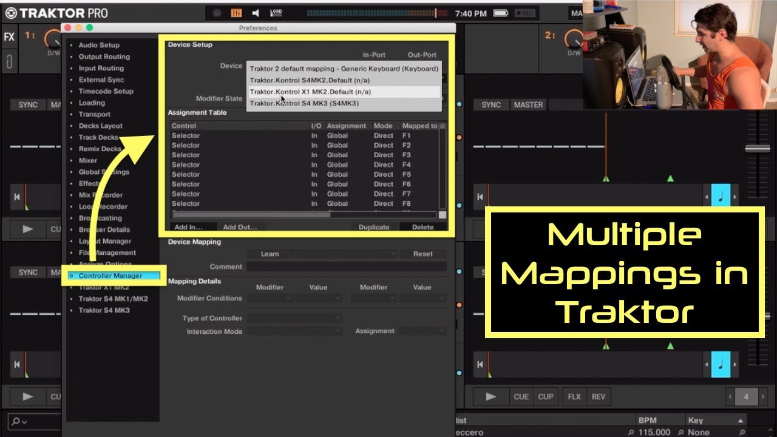
Task: Decrease loop size left of the 4
Action: point(730,397)
